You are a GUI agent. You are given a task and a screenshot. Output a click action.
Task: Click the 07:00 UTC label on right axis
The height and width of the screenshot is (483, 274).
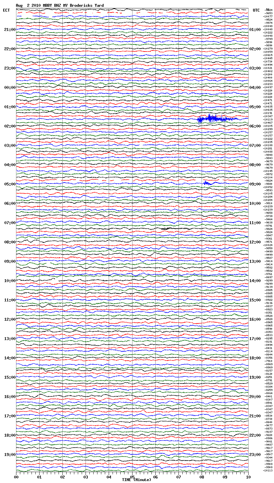(x=255, y=146)
